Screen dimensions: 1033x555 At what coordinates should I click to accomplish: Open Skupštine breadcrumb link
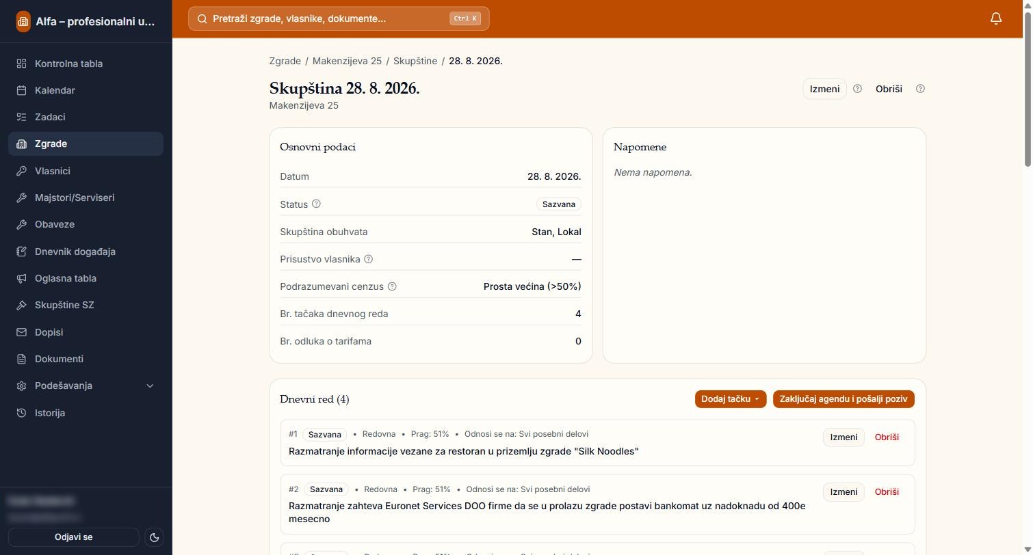(x=415, y=61)
